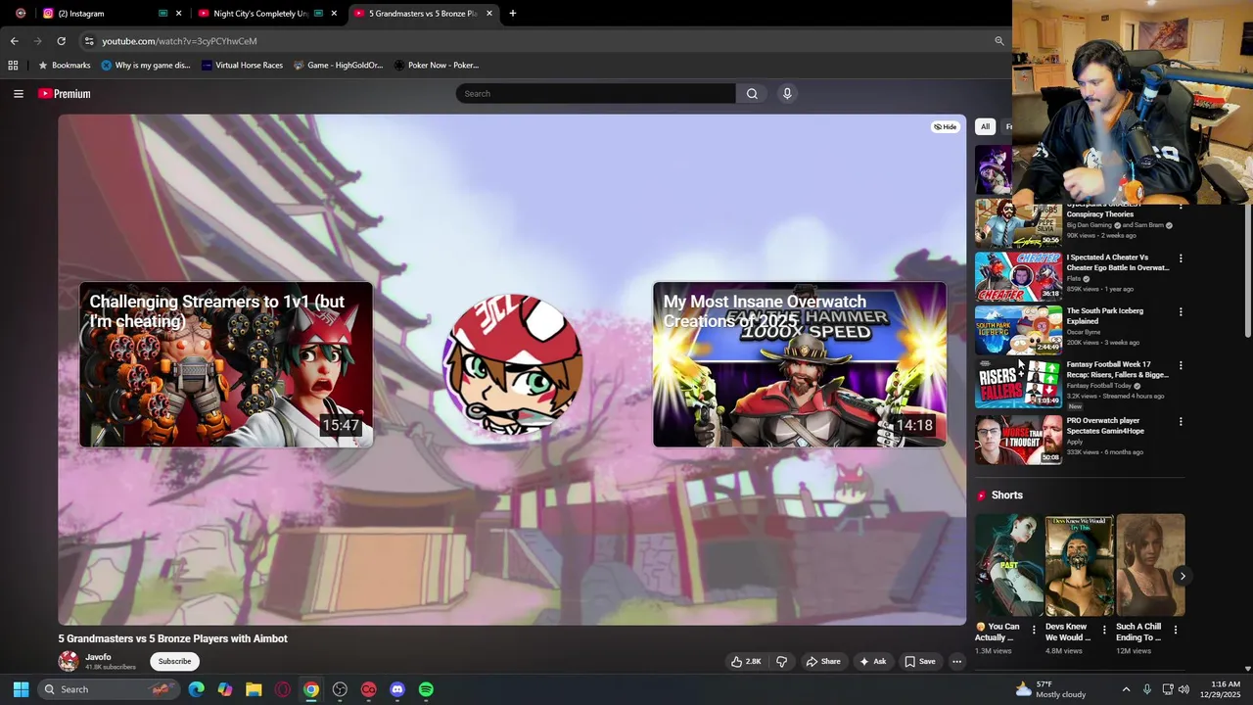Click Share button below video

point(823,662)
